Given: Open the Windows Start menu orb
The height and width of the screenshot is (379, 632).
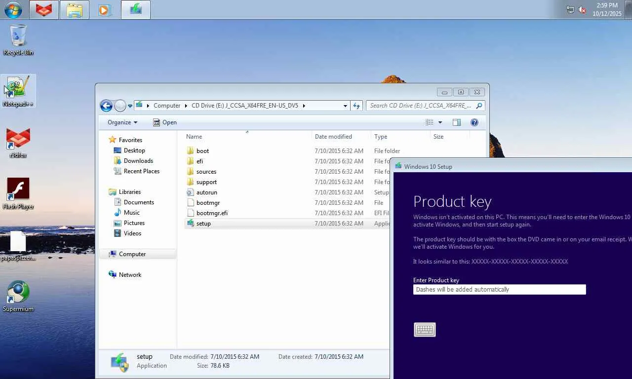Looking at the screenshot, I should [13, 10].
